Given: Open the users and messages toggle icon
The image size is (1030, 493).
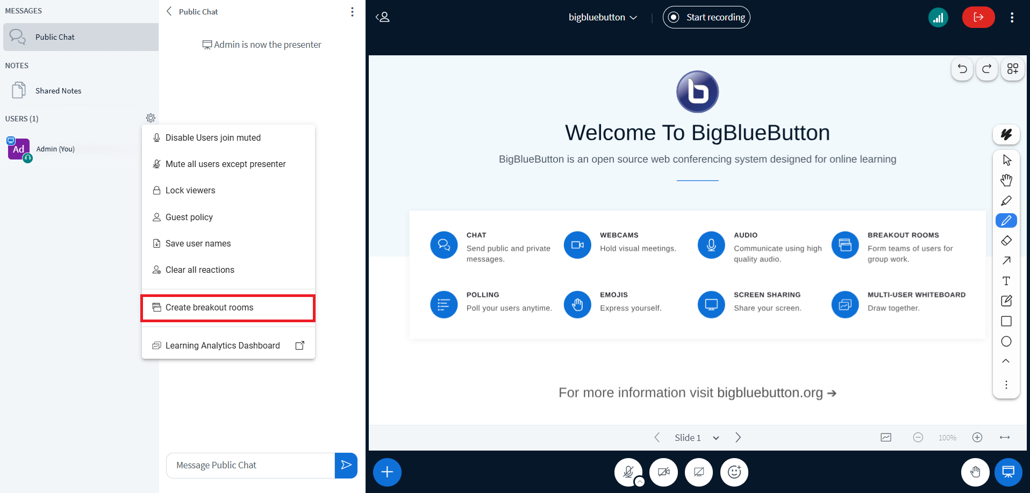Looking at the screenshot, I should [x=382, y=17].
